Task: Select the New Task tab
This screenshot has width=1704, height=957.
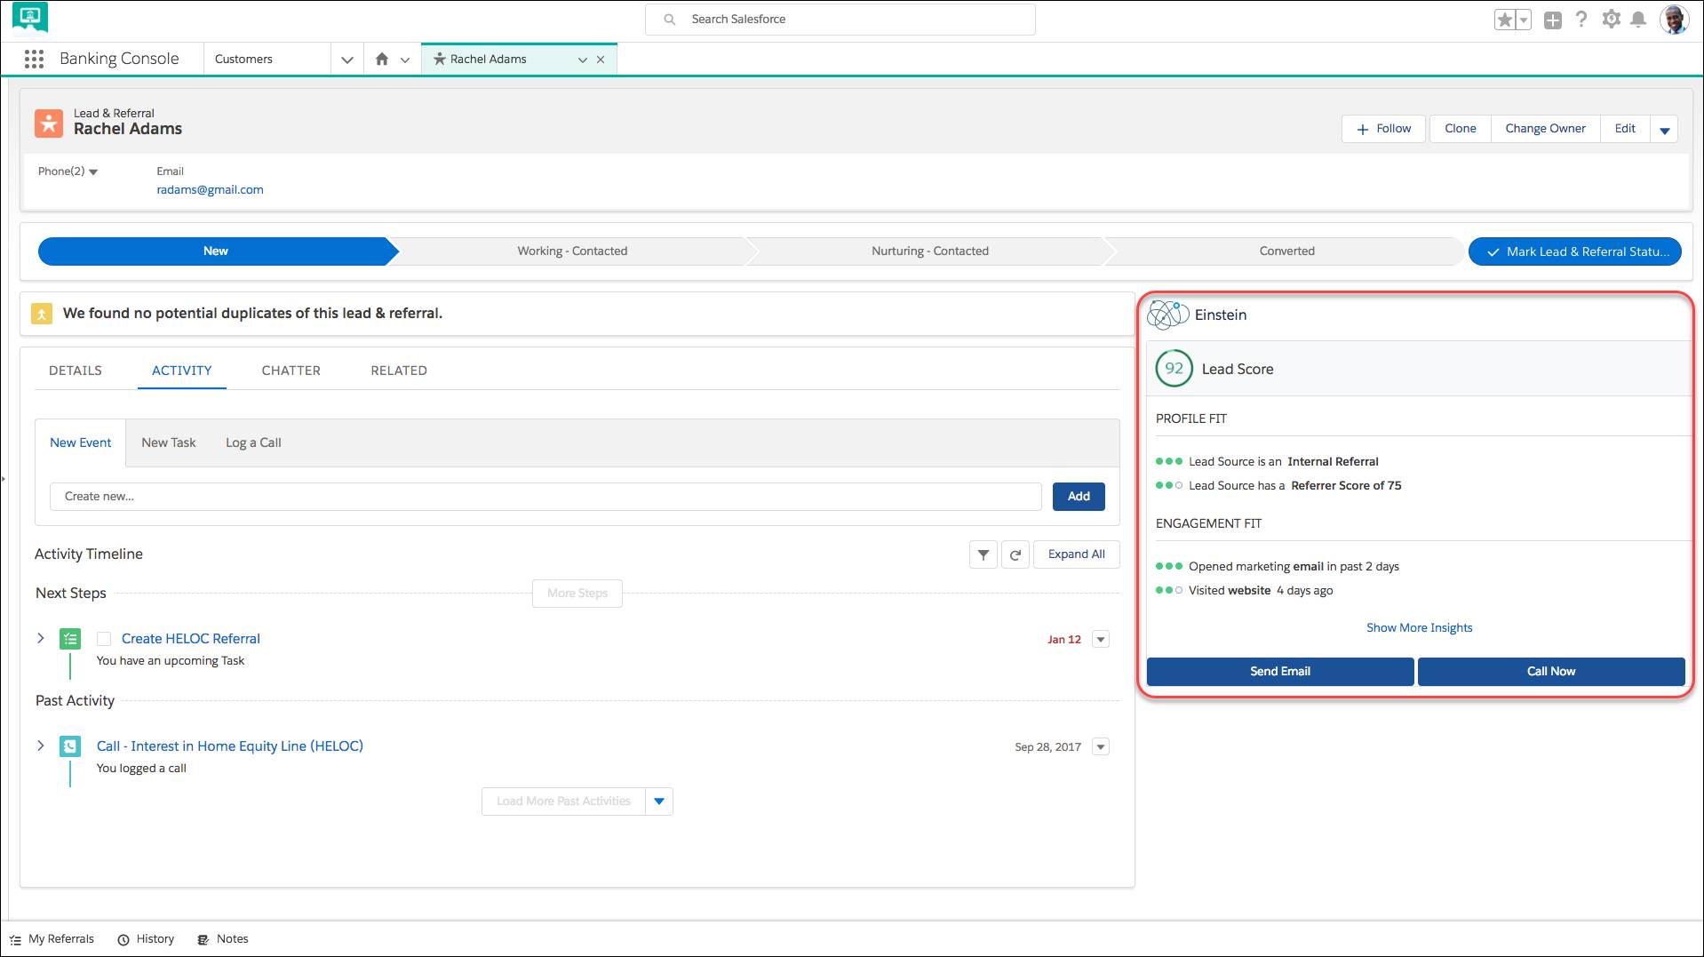Action: tap(169, 443)
